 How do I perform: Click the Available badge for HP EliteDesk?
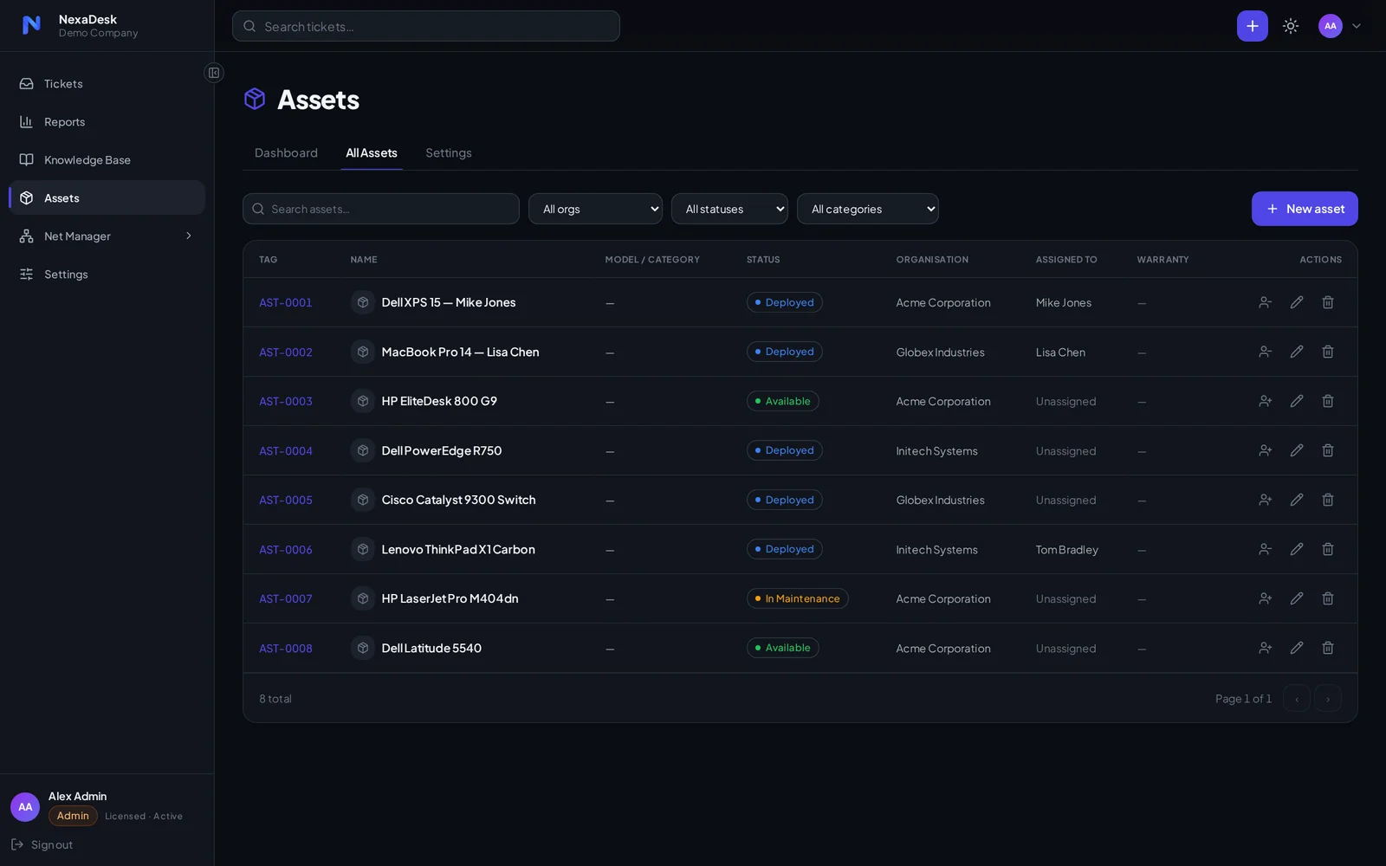tap(783, 401)
